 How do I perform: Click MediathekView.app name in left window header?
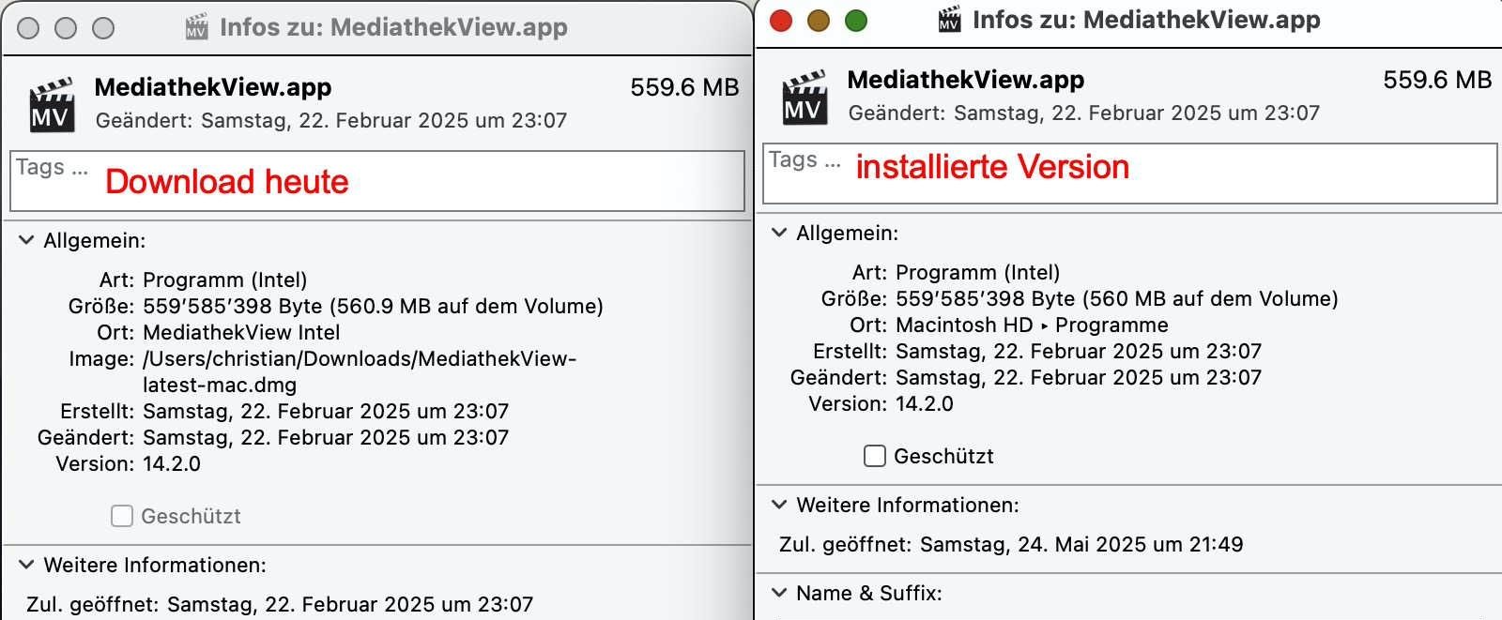tap(213, 87)
